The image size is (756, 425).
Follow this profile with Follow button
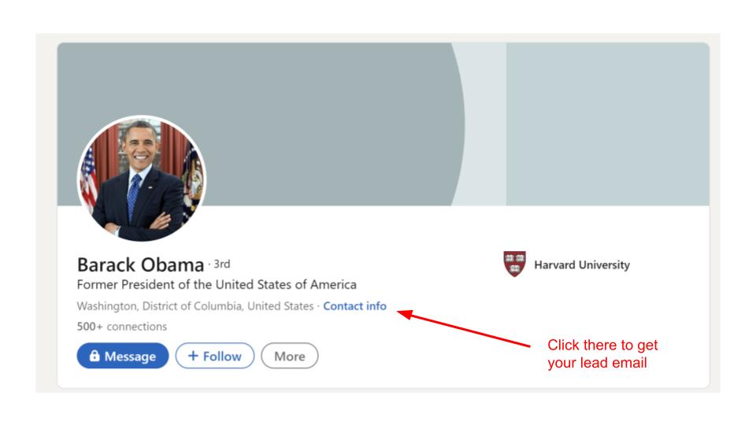tap(215, 357)
